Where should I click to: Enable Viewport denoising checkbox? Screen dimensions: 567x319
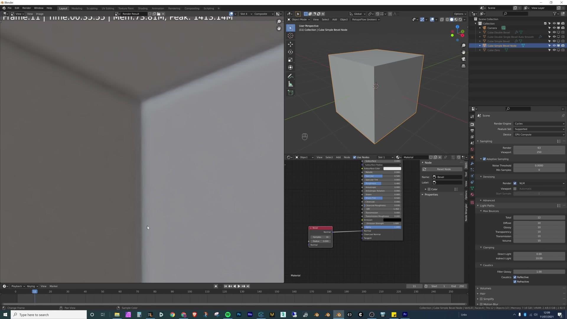tap(515, 189)
